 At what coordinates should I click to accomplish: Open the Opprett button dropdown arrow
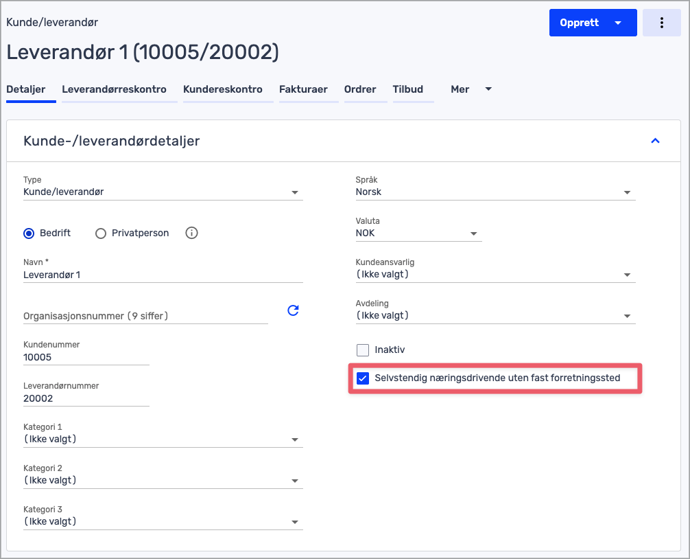[618, 23]
